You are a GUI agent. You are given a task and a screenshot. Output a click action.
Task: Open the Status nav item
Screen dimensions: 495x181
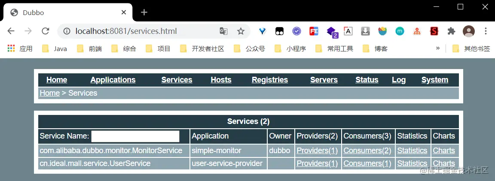tap(367, 80)
